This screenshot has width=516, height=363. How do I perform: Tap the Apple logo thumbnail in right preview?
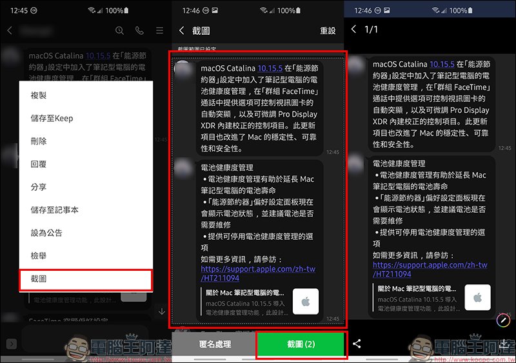click(x=477, y=298)
